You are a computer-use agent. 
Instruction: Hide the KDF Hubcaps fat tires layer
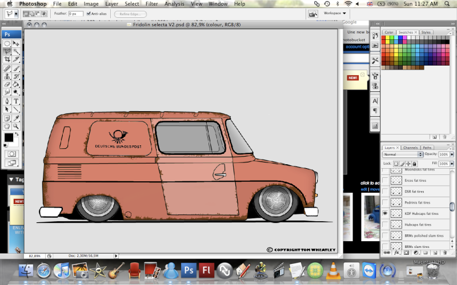point(385,213)
